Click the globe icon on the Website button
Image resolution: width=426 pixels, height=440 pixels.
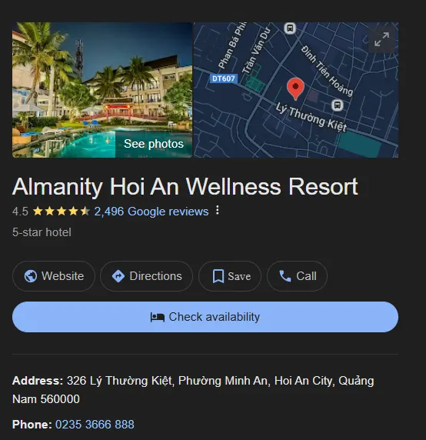[x=30, y=276]
